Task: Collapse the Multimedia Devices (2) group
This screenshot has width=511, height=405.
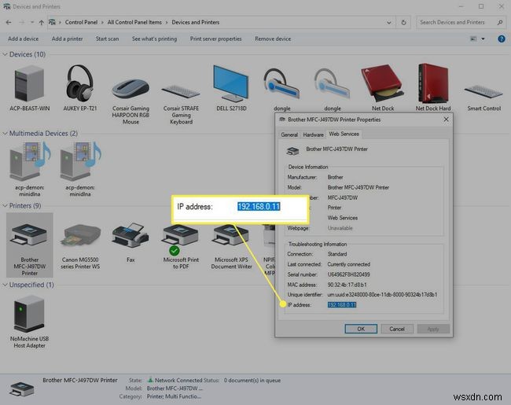Action: (5, 134)
